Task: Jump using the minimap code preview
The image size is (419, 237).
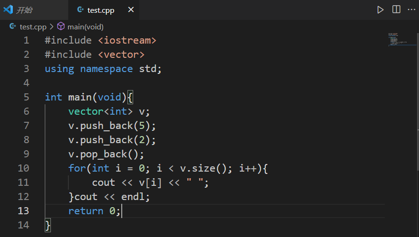Action: click(x=398, y=41)
